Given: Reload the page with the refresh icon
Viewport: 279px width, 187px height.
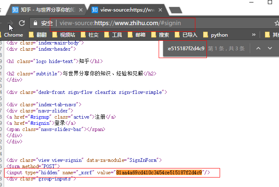Looking at the screenshot, I should [x=22, y=23].
